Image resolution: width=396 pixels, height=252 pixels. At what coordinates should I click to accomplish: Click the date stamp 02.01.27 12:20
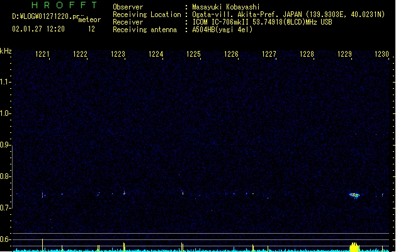click(38, 29)
